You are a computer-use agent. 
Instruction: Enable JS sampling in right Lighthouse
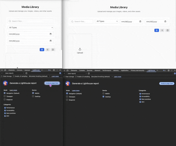pyautogui.click(x=76, y=77)
